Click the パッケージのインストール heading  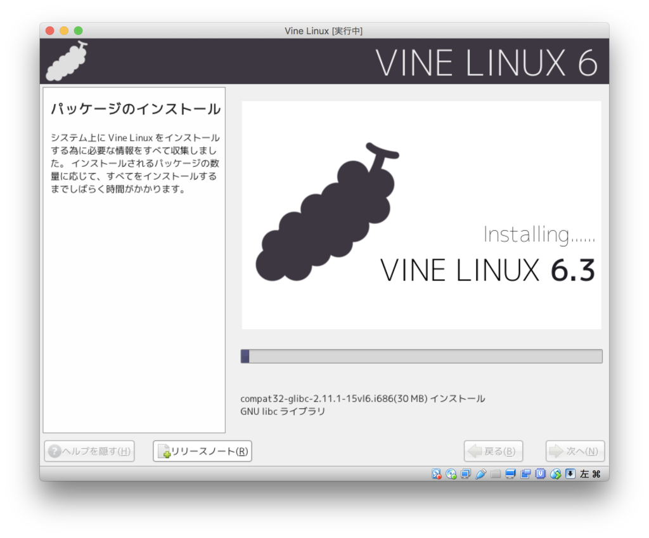136,109
